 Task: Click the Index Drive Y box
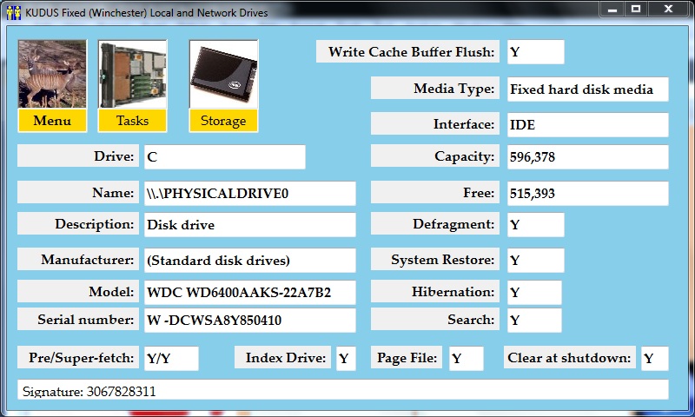(x=345, y=358)
